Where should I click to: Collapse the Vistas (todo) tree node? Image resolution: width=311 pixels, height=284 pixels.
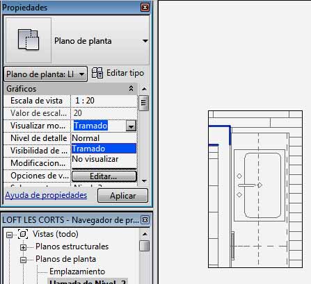click(10, 235)
